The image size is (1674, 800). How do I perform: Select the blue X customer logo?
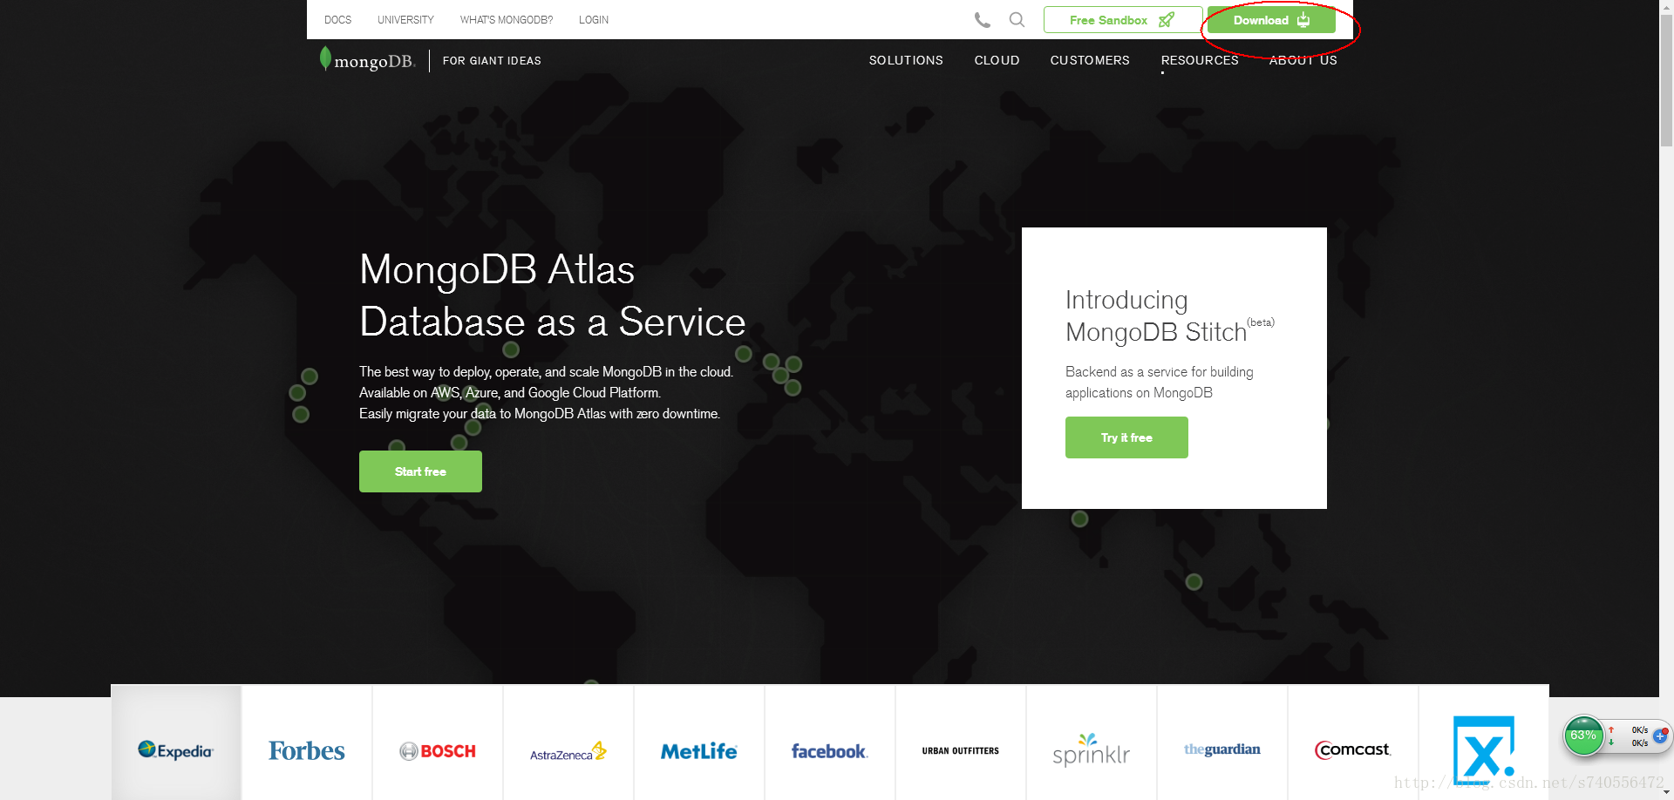pos(1484,750)
